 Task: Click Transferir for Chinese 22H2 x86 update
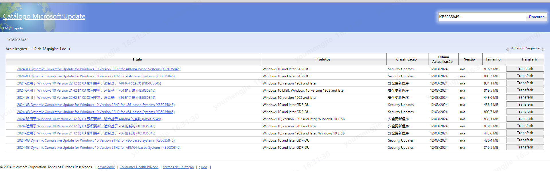click(x=525, y=97)
